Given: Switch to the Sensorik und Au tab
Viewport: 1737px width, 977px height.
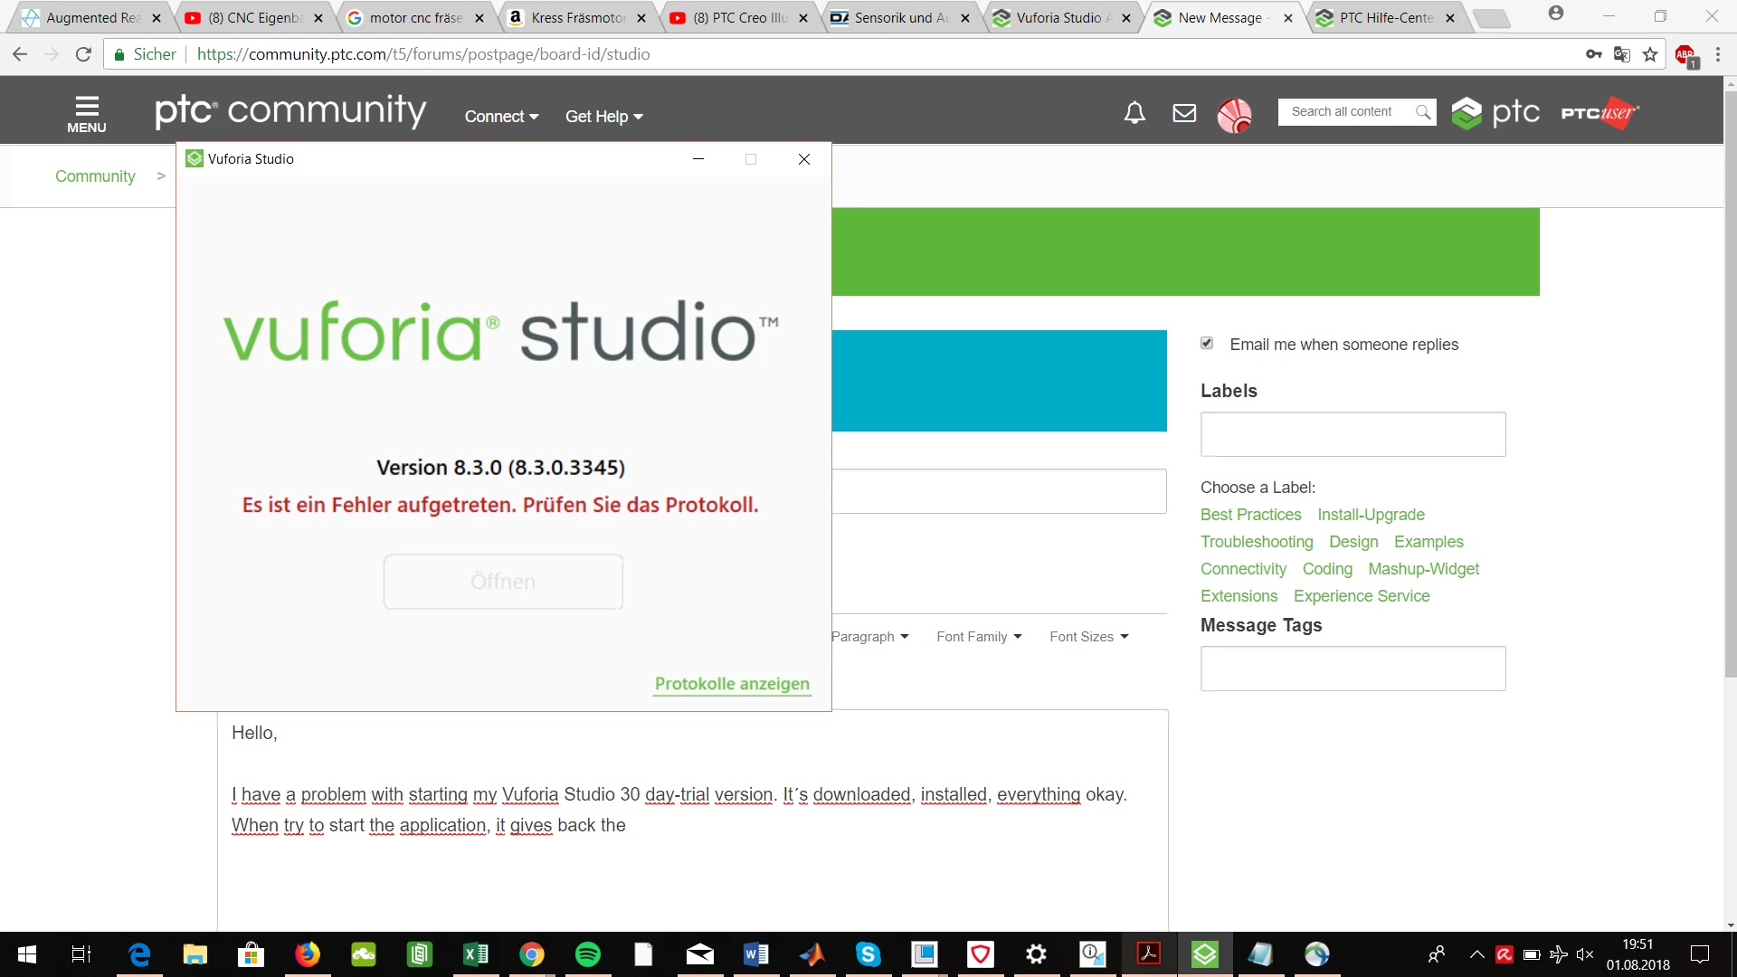Looking at the screenshot, I should [900, 17].
